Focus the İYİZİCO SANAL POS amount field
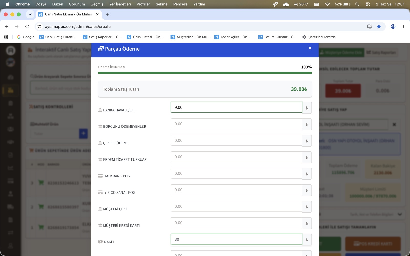 click(x=237, y=190)
